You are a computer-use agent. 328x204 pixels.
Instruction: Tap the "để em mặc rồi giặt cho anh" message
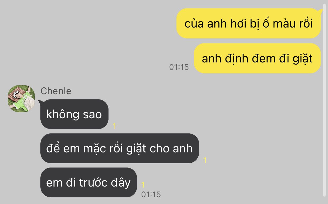point(120,148)
